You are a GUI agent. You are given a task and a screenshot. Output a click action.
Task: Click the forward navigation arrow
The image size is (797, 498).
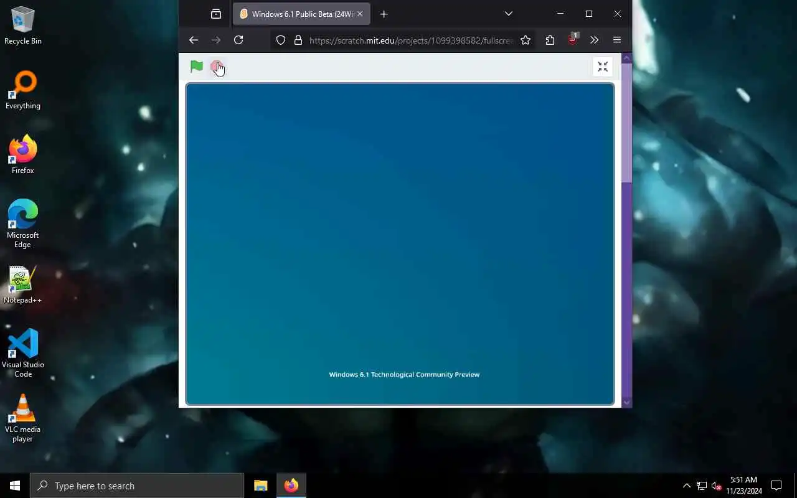point(216,40)
